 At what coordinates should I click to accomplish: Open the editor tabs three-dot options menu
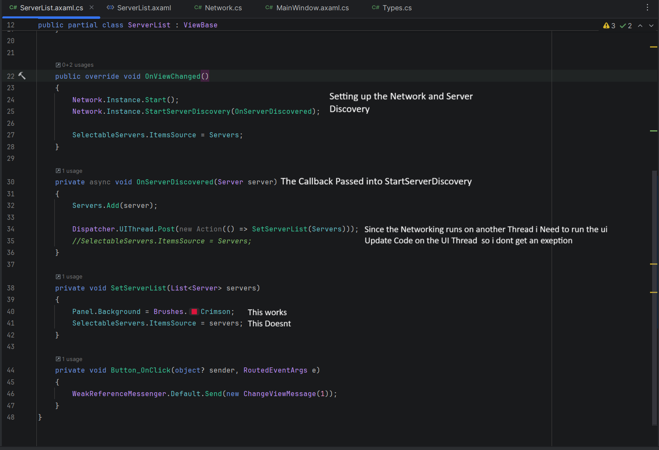click(647, 8)
